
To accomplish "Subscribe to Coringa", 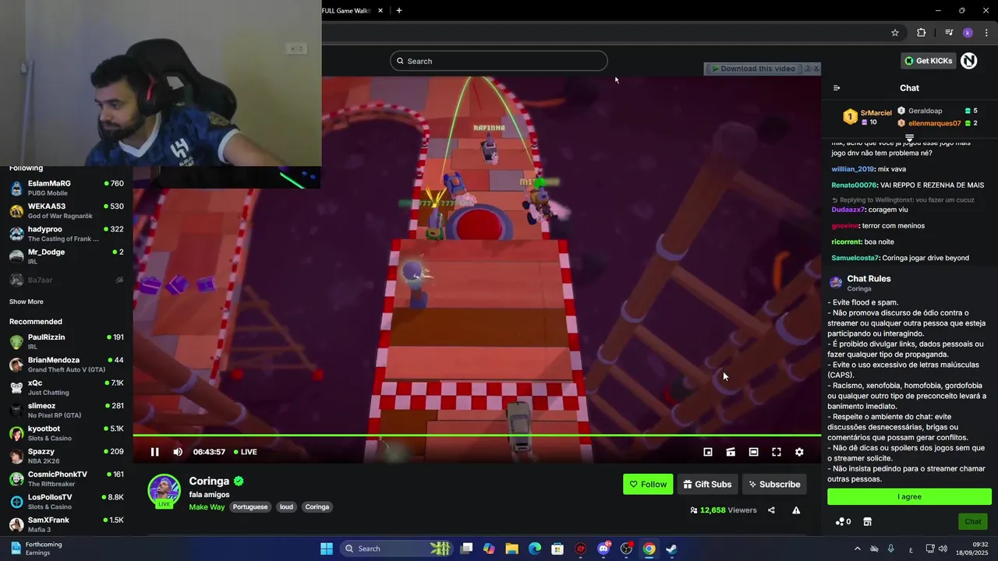I will click(774, 484).
